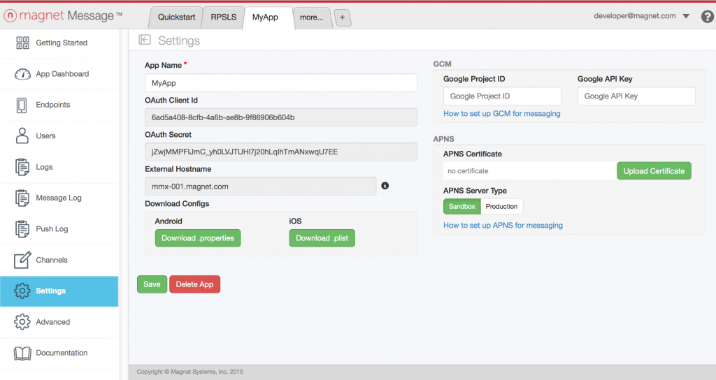Click the External Hostname info icon
This screenshot has width=716, height=380.
click(385, 186)
